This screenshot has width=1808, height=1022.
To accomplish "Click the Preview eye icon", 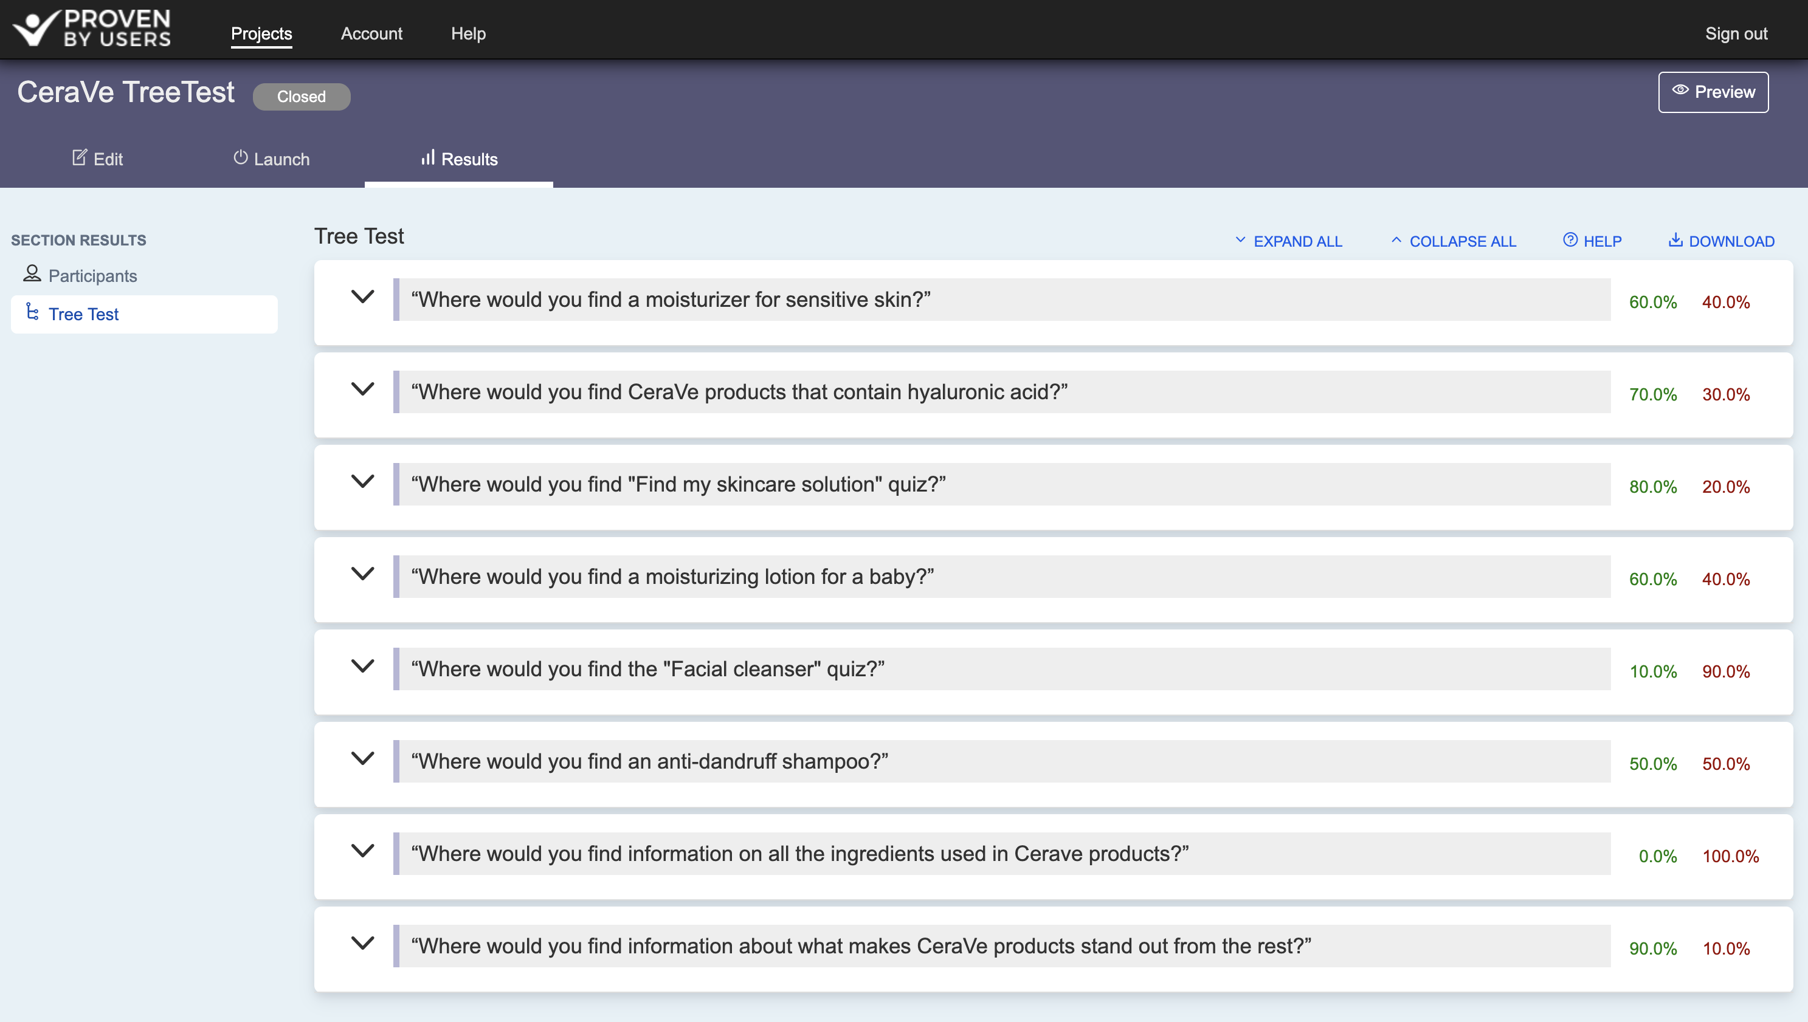I will point(1680,91).
